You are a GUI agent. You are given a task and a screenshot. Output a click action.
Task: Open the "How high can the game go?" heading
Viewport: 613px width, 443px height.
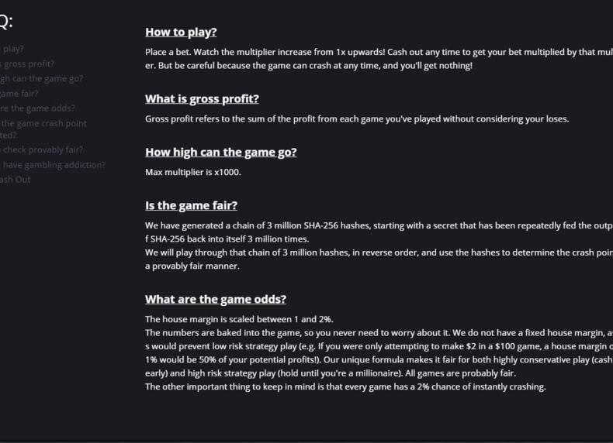221,153
